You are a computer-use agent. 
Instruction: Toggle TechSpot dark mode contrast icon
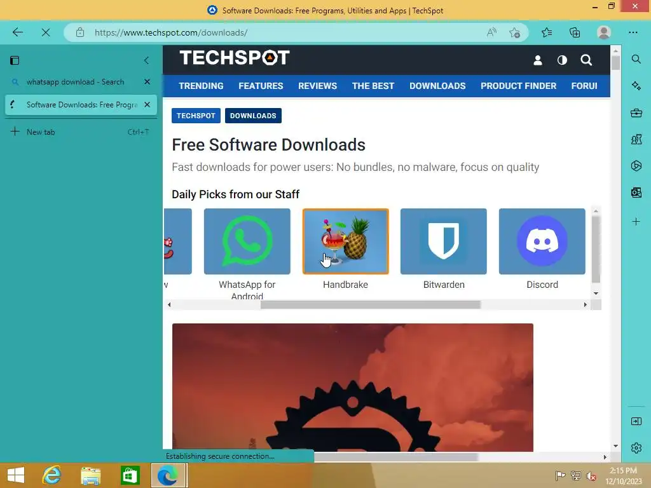point(562,60)
